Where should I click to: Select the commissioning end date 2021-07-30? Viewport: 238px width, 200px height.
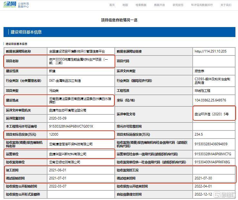203,178
